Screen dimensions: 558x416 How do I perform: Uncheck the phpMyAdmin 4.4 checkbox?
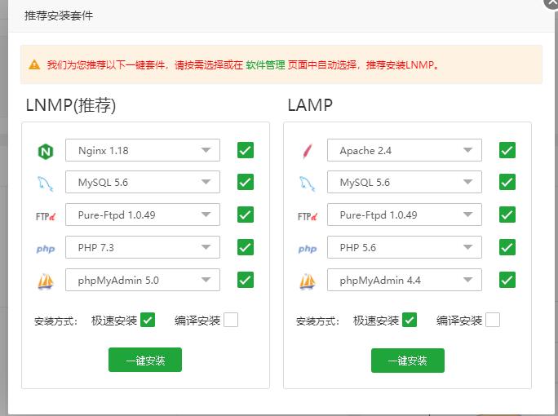(507, 280)
